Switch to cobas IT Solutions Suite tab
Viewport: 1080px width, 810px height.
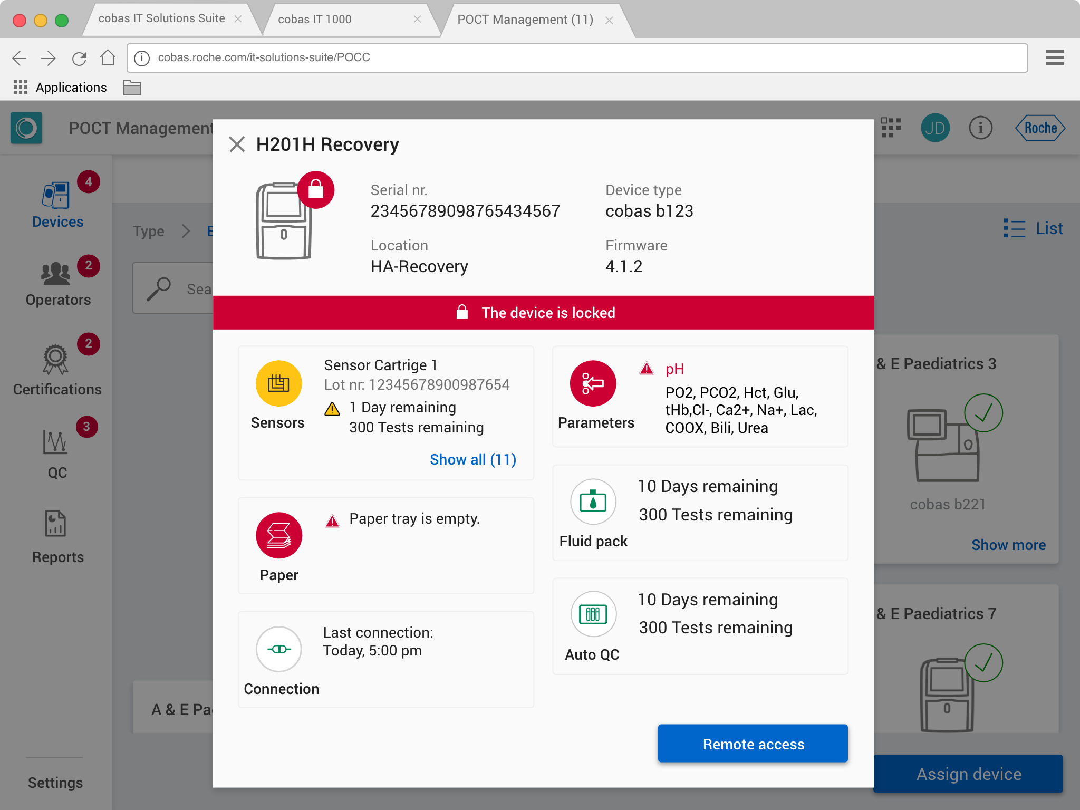click(x=161, y=18)
